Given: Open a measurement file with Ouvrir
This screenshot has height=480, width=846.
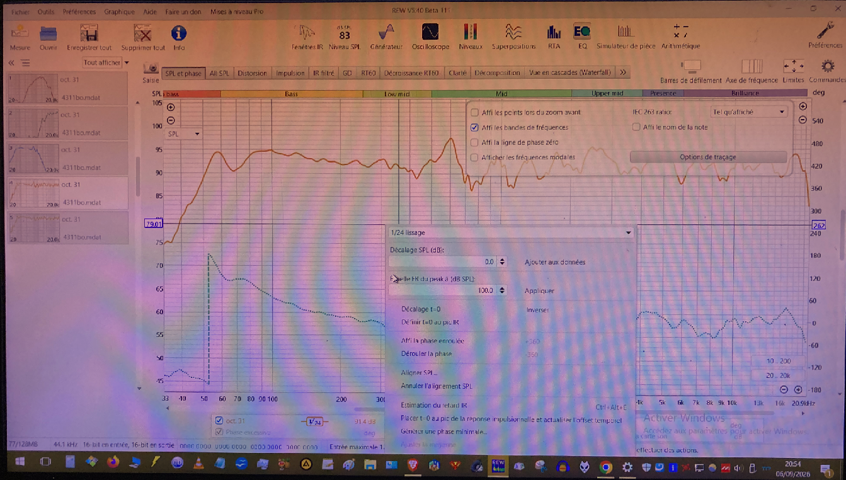Looking at the screenshot, I should (49, 37).
